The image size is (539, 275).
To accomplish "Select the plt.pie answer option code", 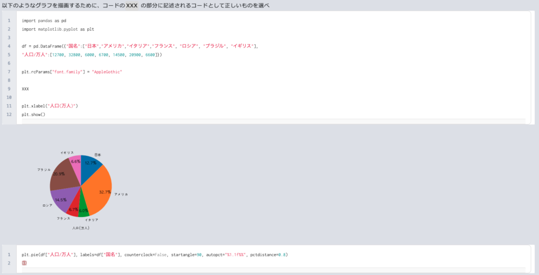I will [155, 254].
